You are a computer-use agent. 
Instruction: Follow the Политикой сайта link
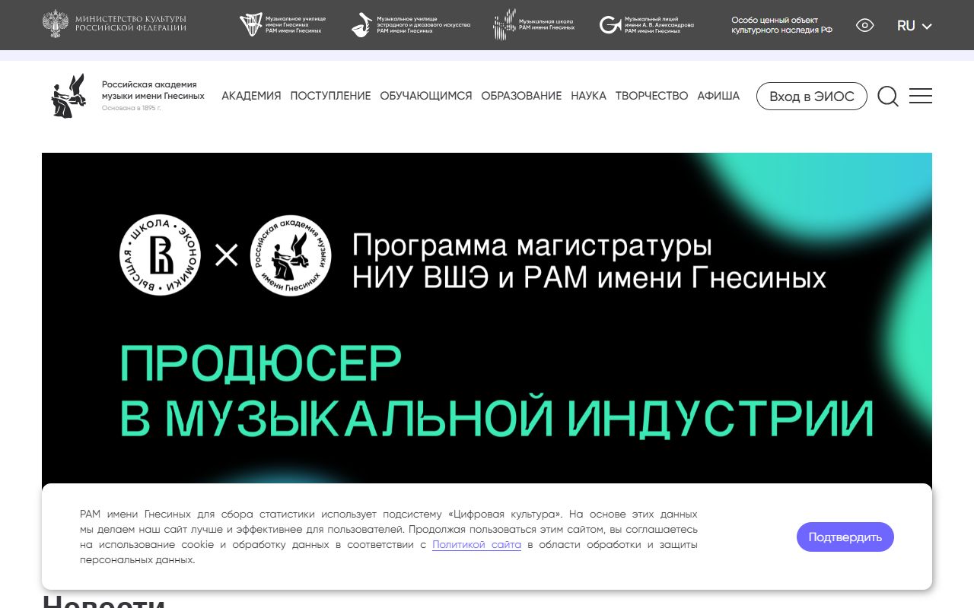tap(477, 545)
